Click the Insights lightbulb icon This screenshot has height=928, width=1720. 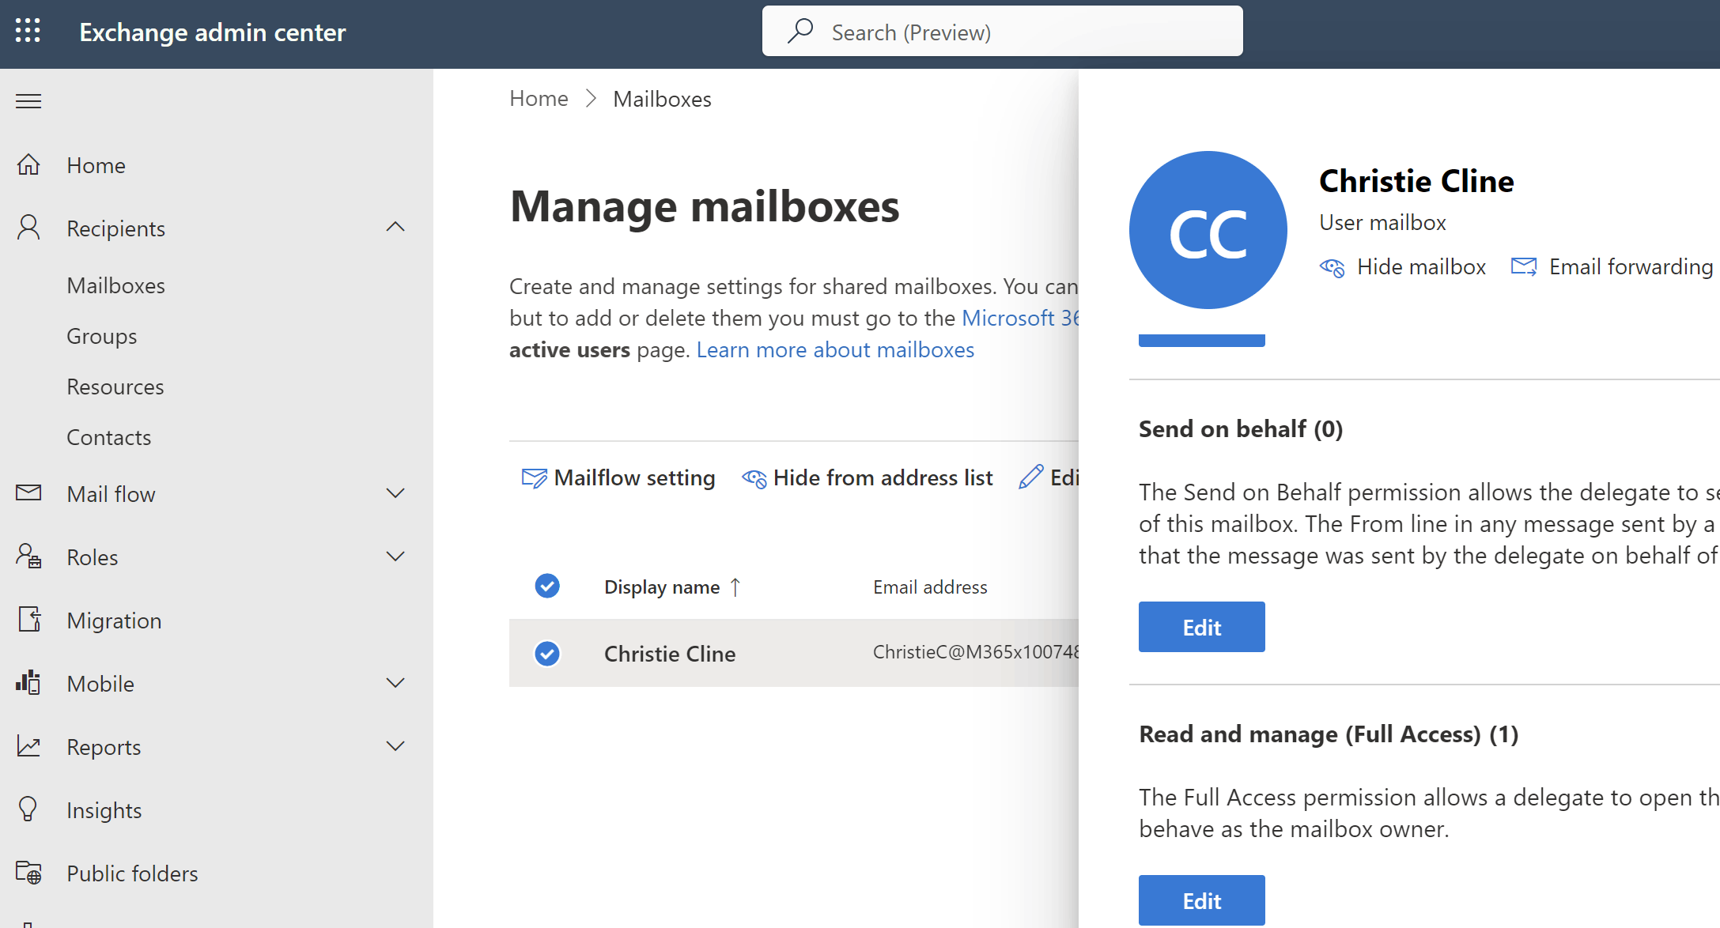point(28,809)
